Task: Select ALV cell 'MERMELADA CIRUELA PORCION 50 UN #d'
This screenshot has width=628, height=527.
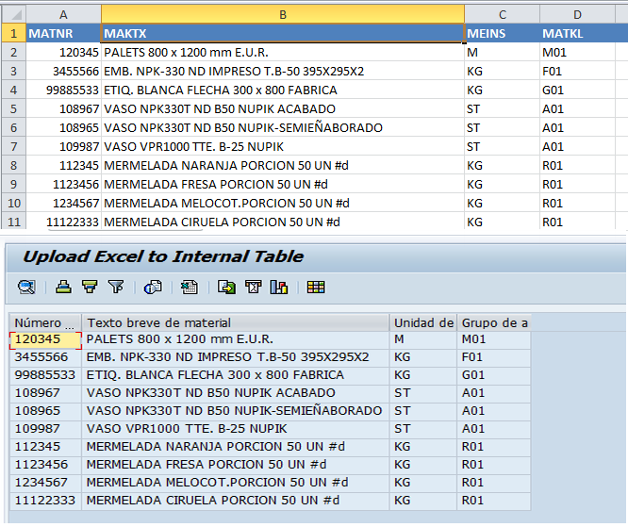Action: tap(236, 501)
